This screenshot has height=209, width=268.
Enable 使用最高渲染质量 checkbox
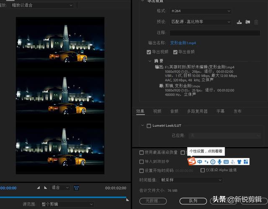142,152
